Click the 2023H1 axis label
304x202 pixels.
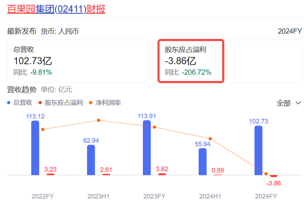pyautogui.click(x=98, y=196)
